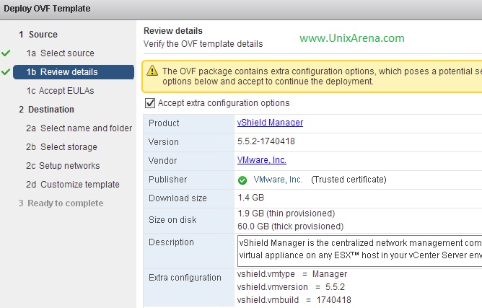The width and height of the screenshot is (482, 308).
Task: Click the version value 5.5.2-1740418
Action: point(266,141)
